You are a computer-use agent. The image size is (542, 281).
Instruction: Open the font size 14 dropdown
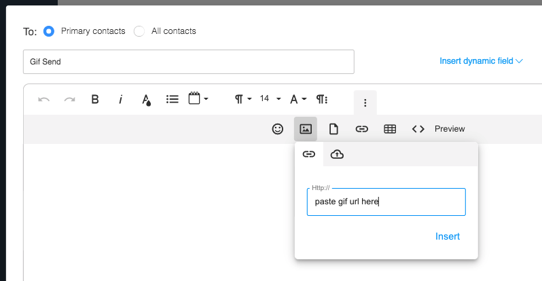(270, 99)
